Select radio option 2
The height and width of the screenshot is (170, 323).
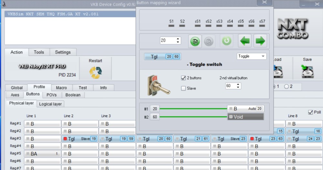(286, 87)
